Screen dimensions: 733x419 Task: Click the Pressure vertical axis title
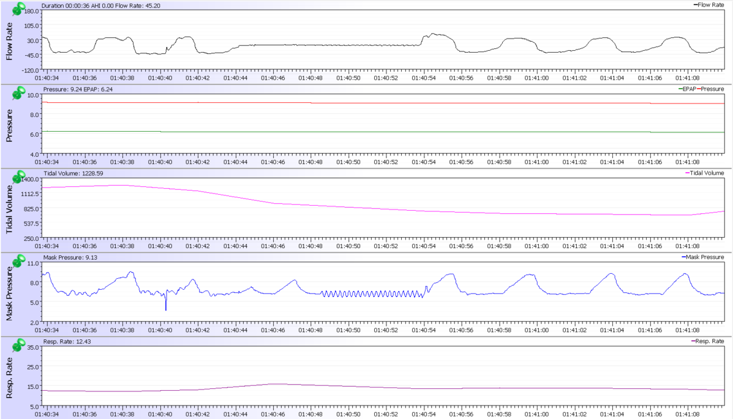click(x=9, y=126)
